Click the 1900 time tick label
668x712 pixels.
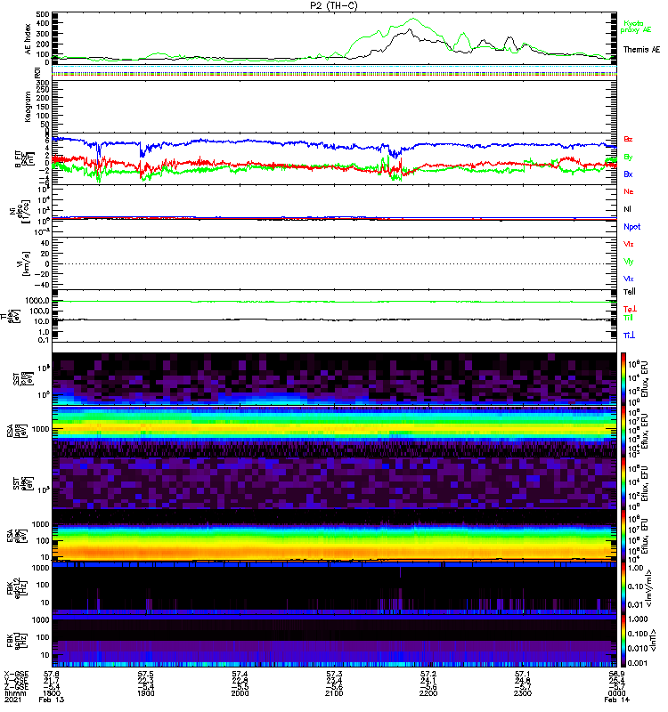145,693
